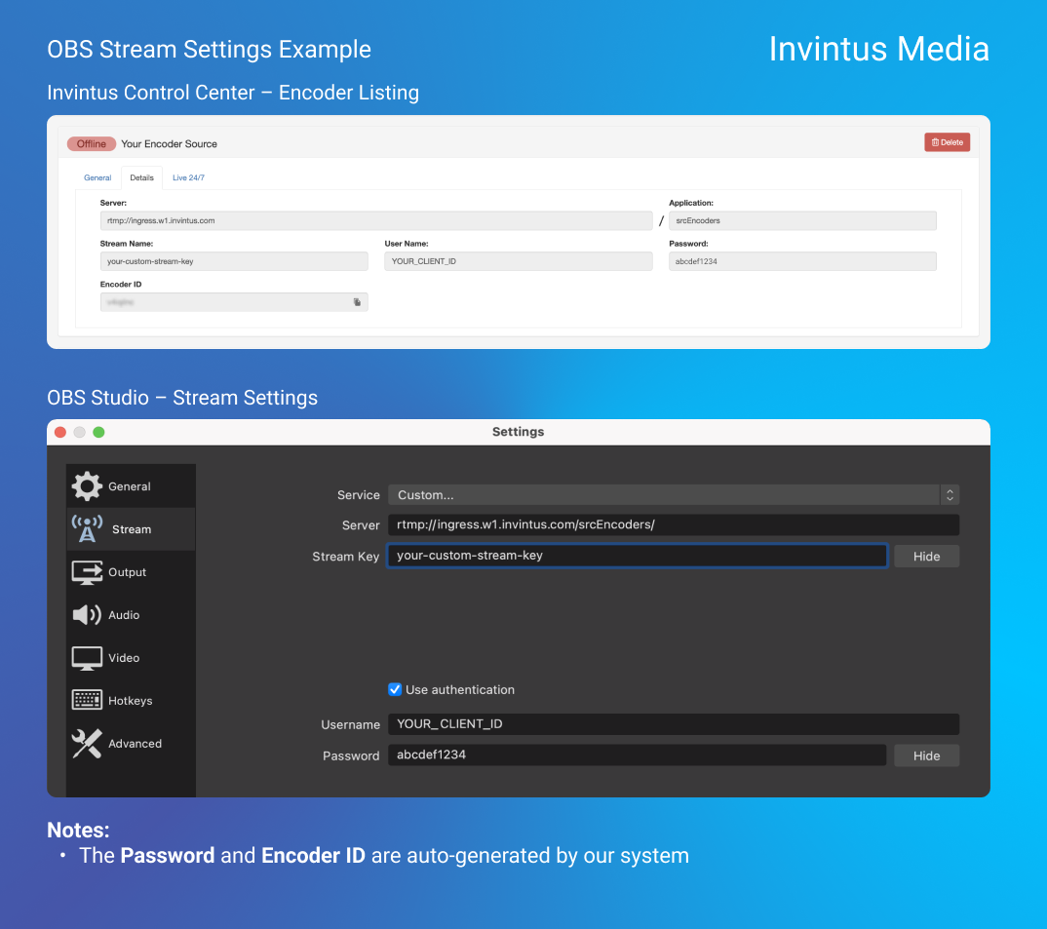The height and width of the screenshot is (929, 1047).
Task: Open Video display icon settings
Action: click(87, 658)
